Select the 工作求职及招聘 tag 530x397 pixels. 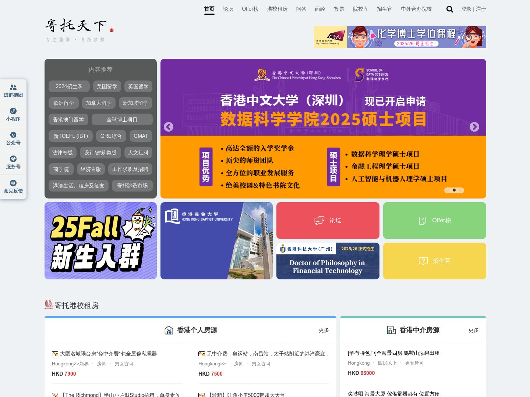coord(130,169)
